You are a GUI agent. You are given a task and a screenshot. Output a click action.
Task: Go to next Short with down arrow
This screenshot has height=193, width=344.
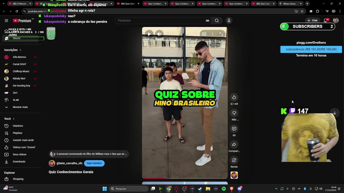(335, 113)
